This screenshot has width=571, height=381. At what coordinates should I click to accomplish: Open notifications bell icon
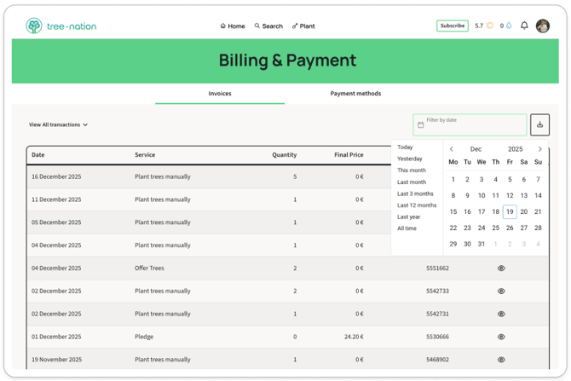click(x=524, y=26)
